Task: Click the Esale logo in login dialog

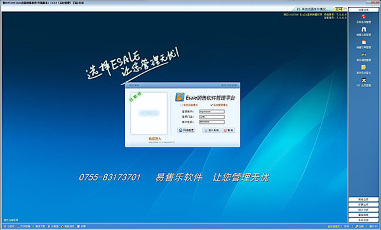Action: (x=180, y=97)
